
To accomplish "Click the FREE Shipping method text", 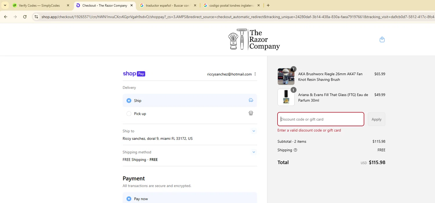I will [140, 159].
